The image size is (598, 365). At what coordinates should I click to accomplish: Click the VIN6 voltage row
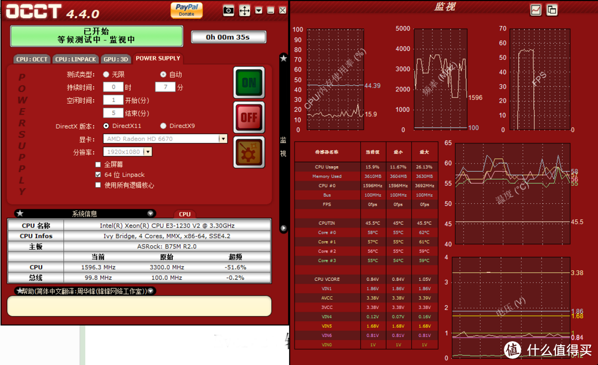pos(366,335)
